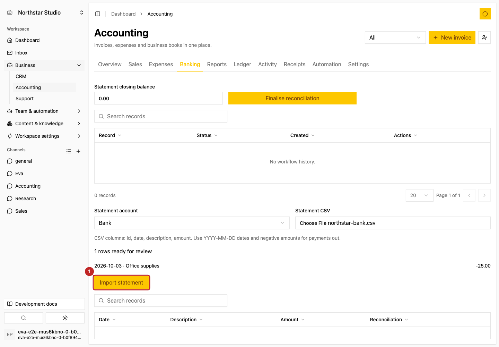This screenshot has height=347, width=499.
Task: Open CRM under Business
Action: pyautogui.click(x=44, y=76)
